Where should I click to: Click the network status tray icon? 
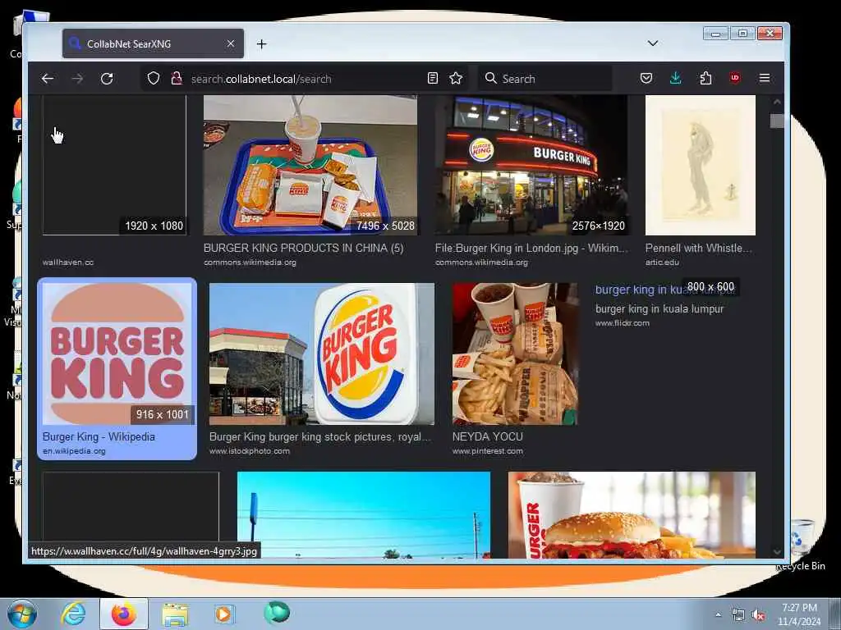tap(738, 615)
